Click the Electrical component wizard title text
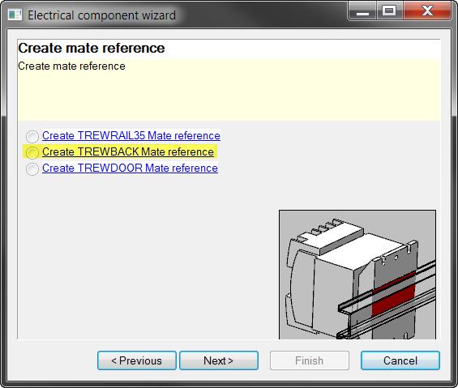This screenshot has width=458, height=388. [101, 15]
